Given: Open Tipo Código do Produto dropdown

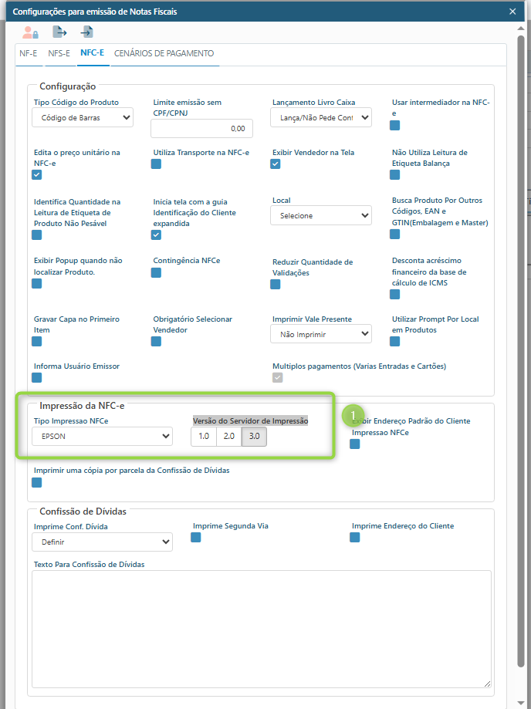Looking at the screenshot, I should (83, 117).
